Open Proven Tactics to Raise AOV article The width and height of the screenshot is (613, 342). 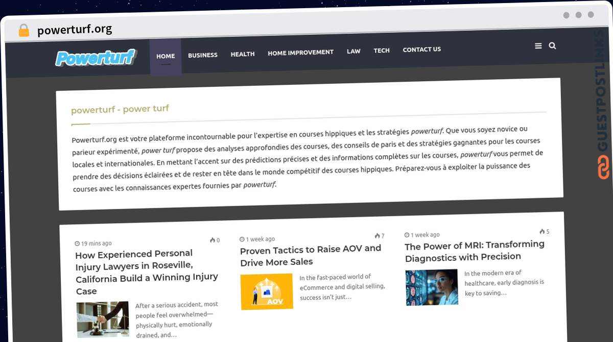pos(311,255)
